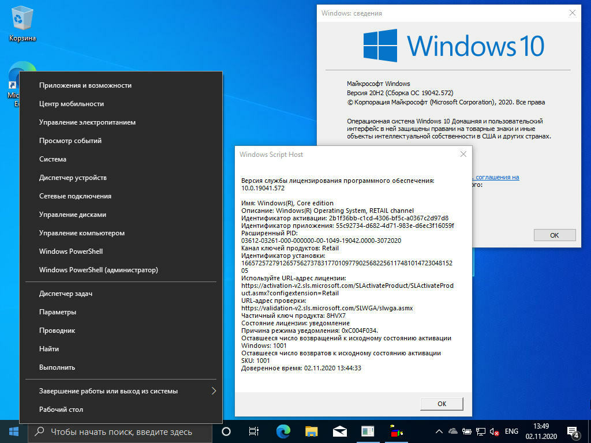Choose Проводник menu entry
The width and height of the screenshot is (591, 443).
point(121,331)
